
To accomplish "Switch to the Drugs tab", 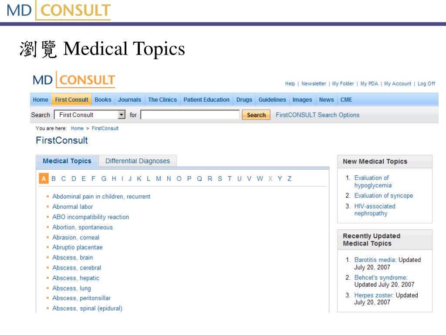I will tap(244, 100).
